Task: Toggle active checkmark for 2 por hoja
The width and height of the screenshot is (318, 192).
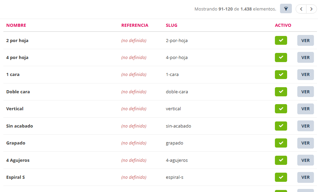Action: (281, 40)
